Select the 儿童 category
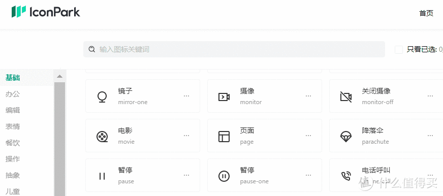The width and height of the screenshot is (443, 196). [x=13, y=191]
